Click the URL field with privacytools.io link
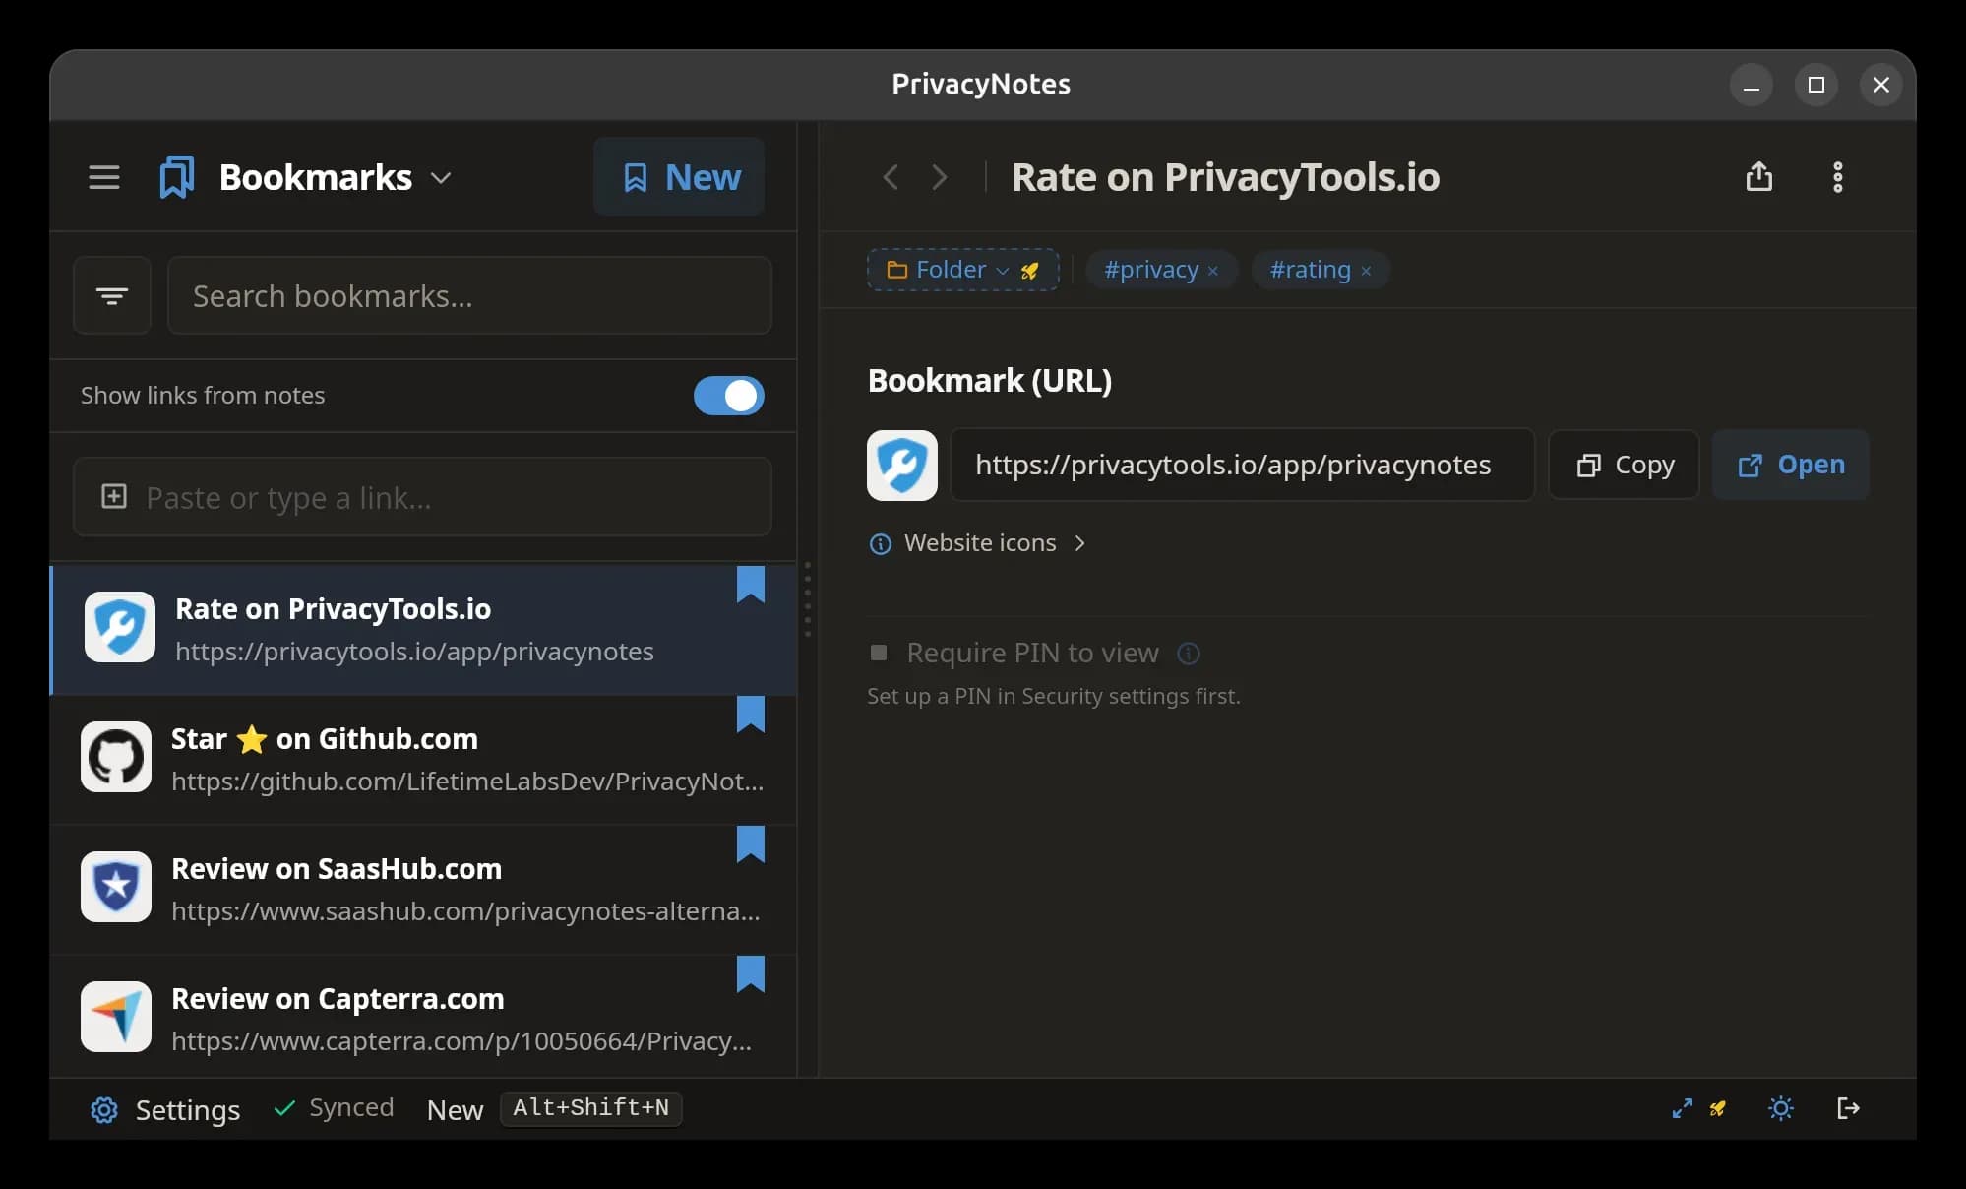1966x1189 pixels. click(1242, 465)
